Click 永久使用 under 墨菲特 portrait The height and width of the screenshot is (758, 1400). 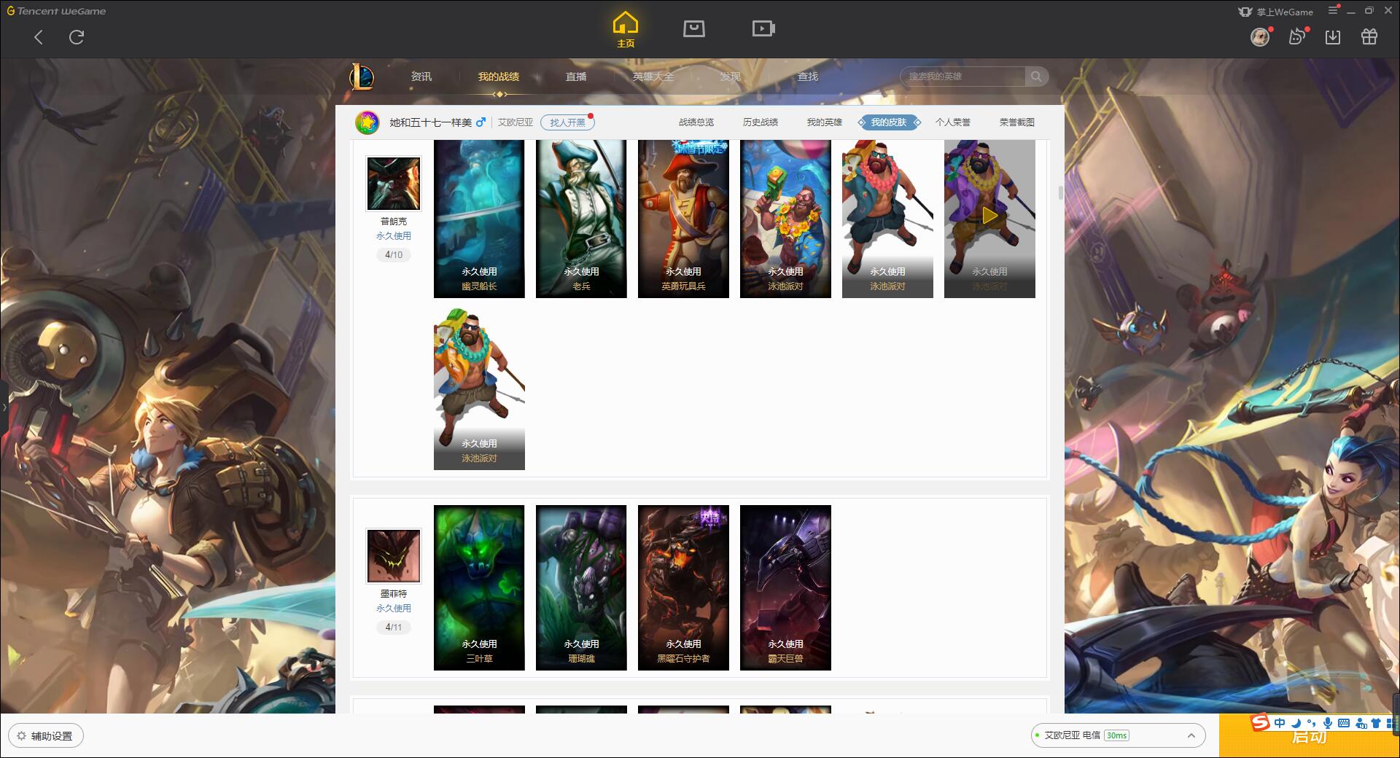(x=394, y=609)
